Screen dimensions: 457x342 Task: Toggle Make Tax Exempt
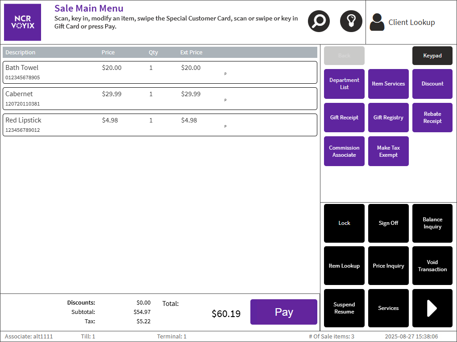tap(388, 151)
